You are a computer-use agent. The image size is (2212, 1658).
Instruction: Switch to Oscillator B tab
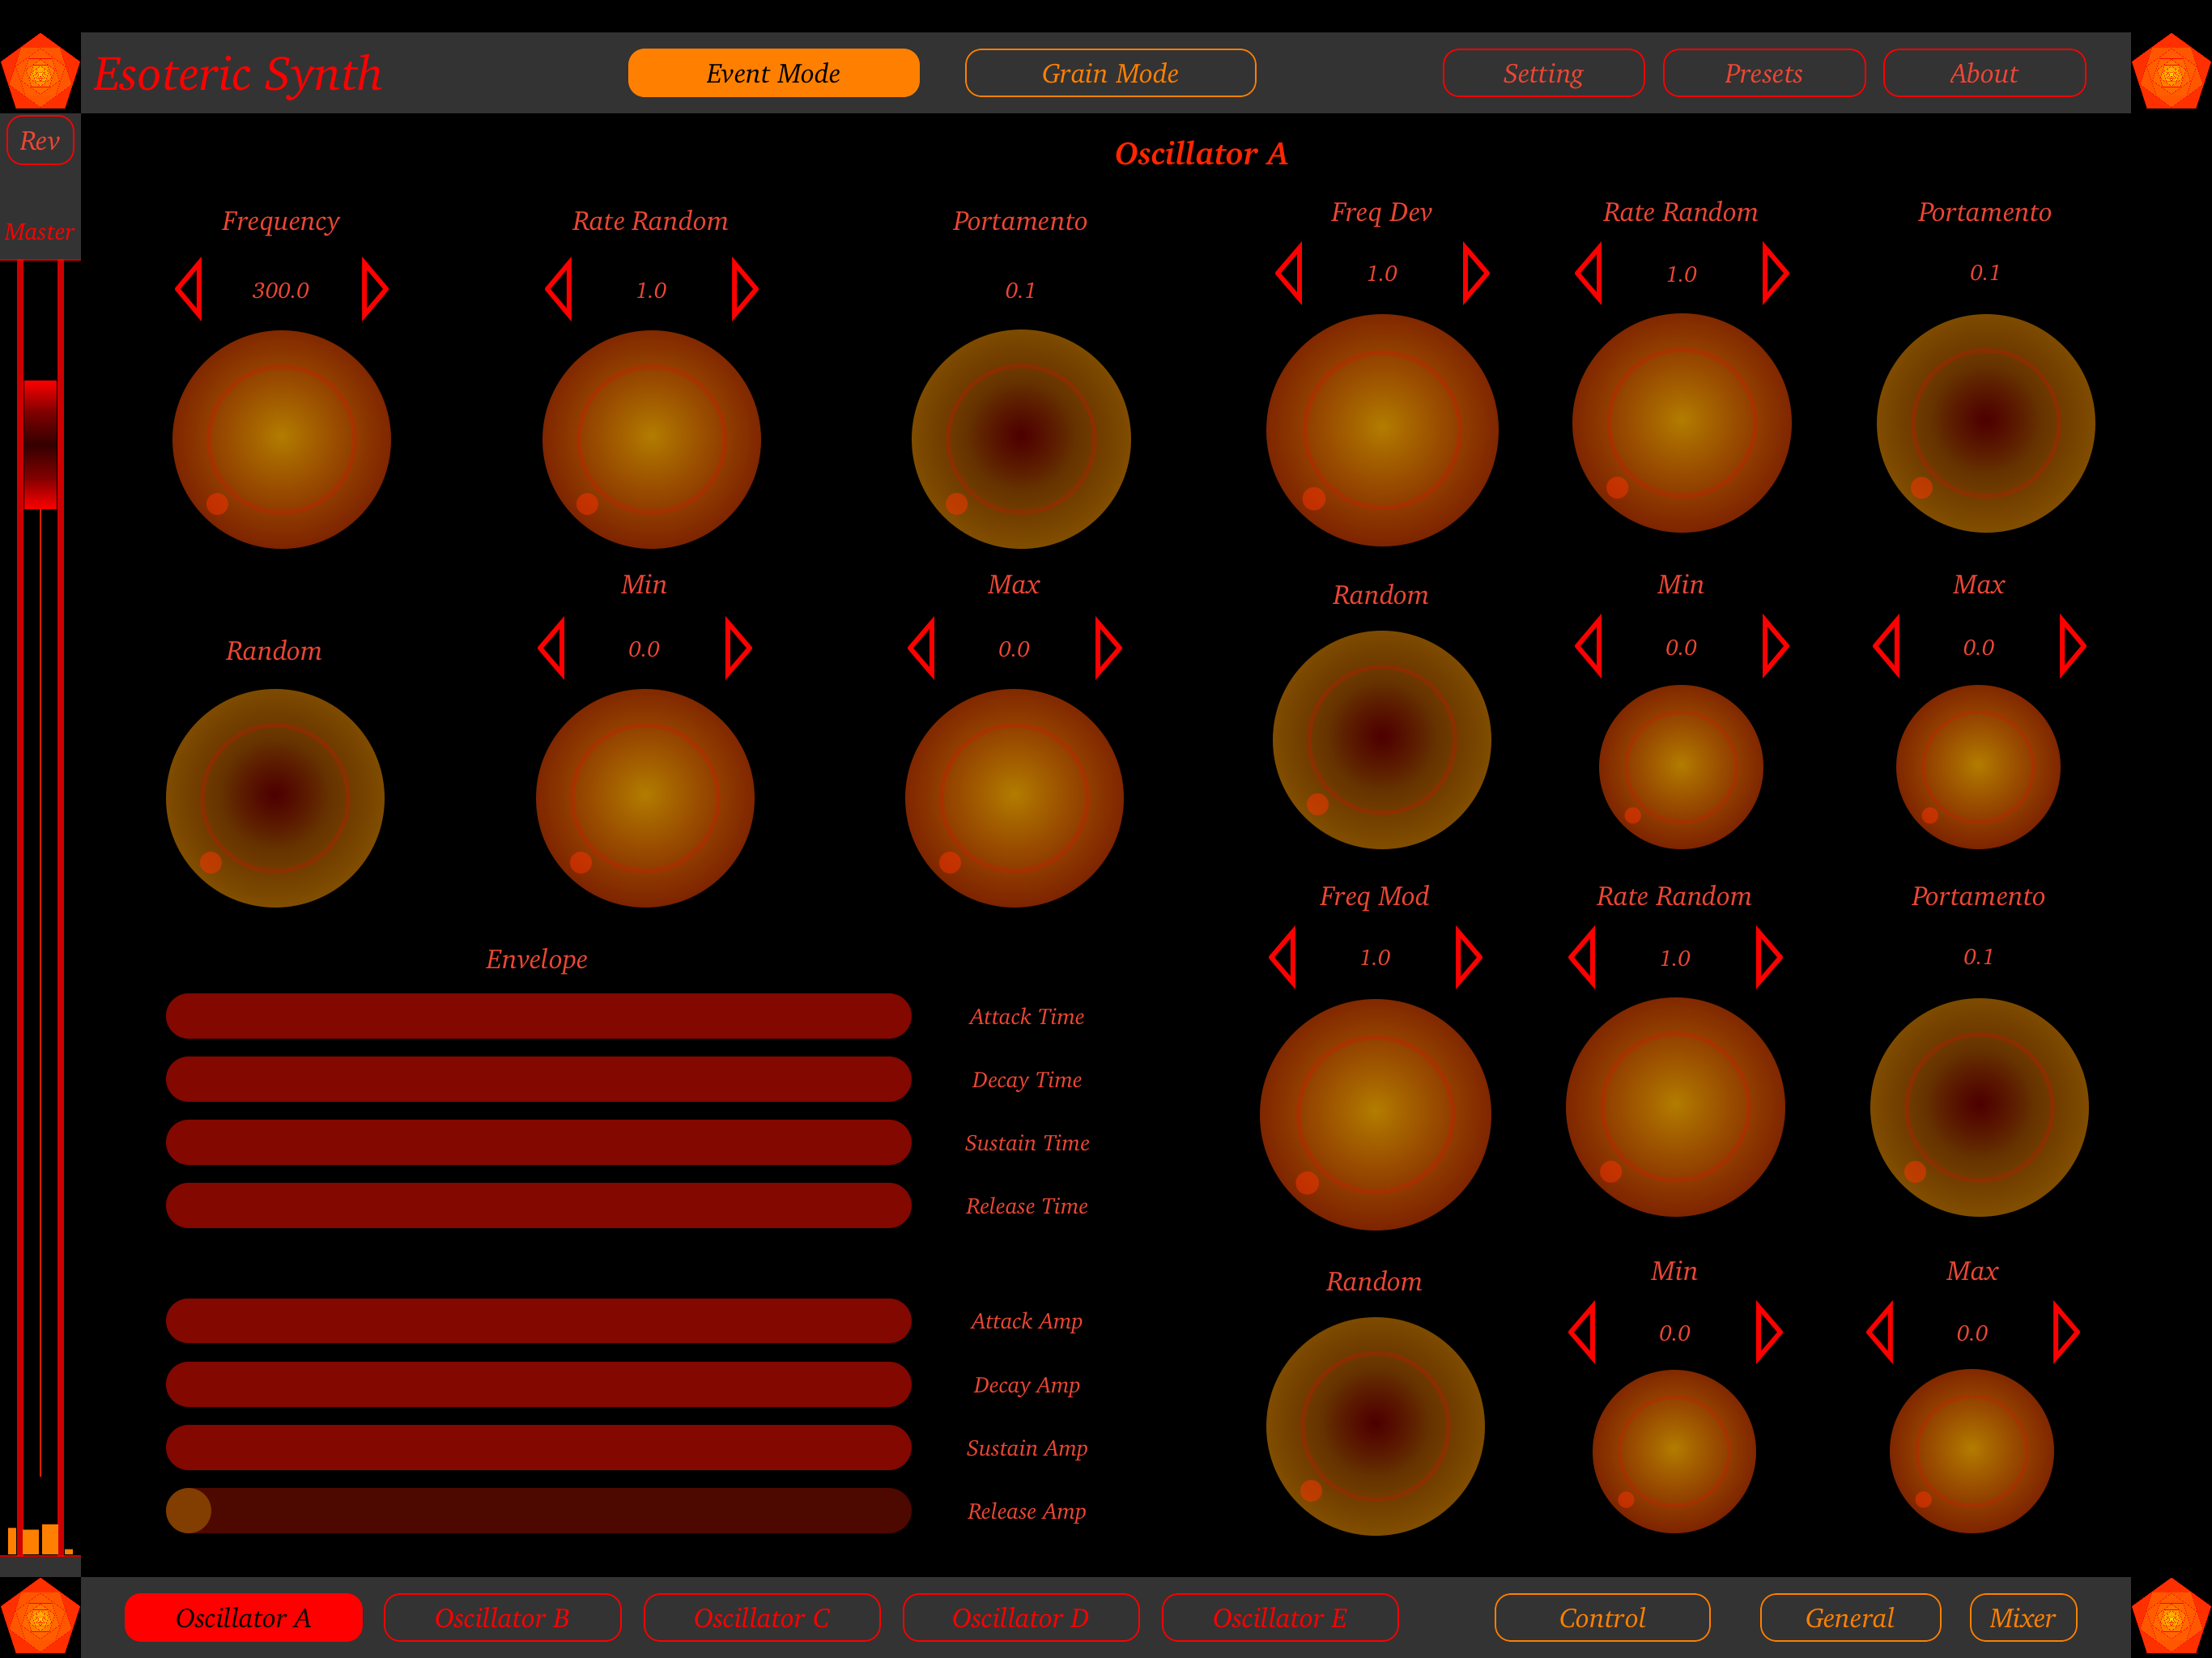tap(502, 1617)
